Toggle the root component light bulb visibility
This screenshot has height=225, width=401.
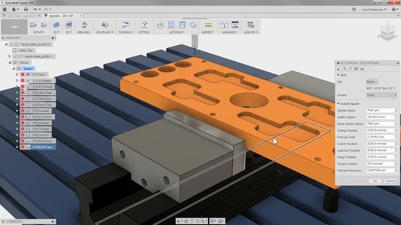(x=11, y=44)
